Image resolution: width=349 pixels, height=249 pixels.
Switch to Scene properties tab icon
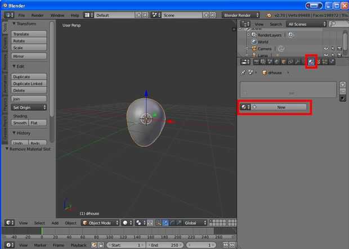pyautogui.click(x=270, y=62)
